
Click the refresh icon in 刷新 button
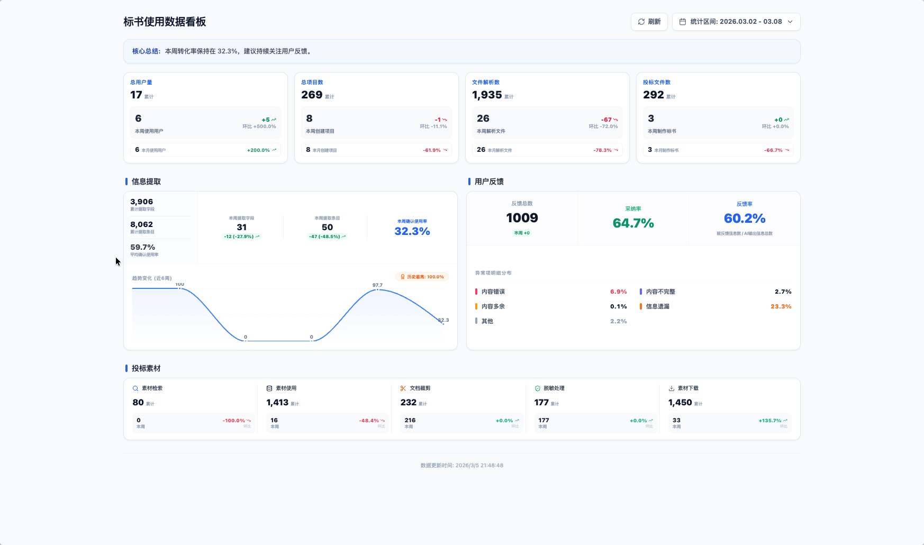click(641, 22)
